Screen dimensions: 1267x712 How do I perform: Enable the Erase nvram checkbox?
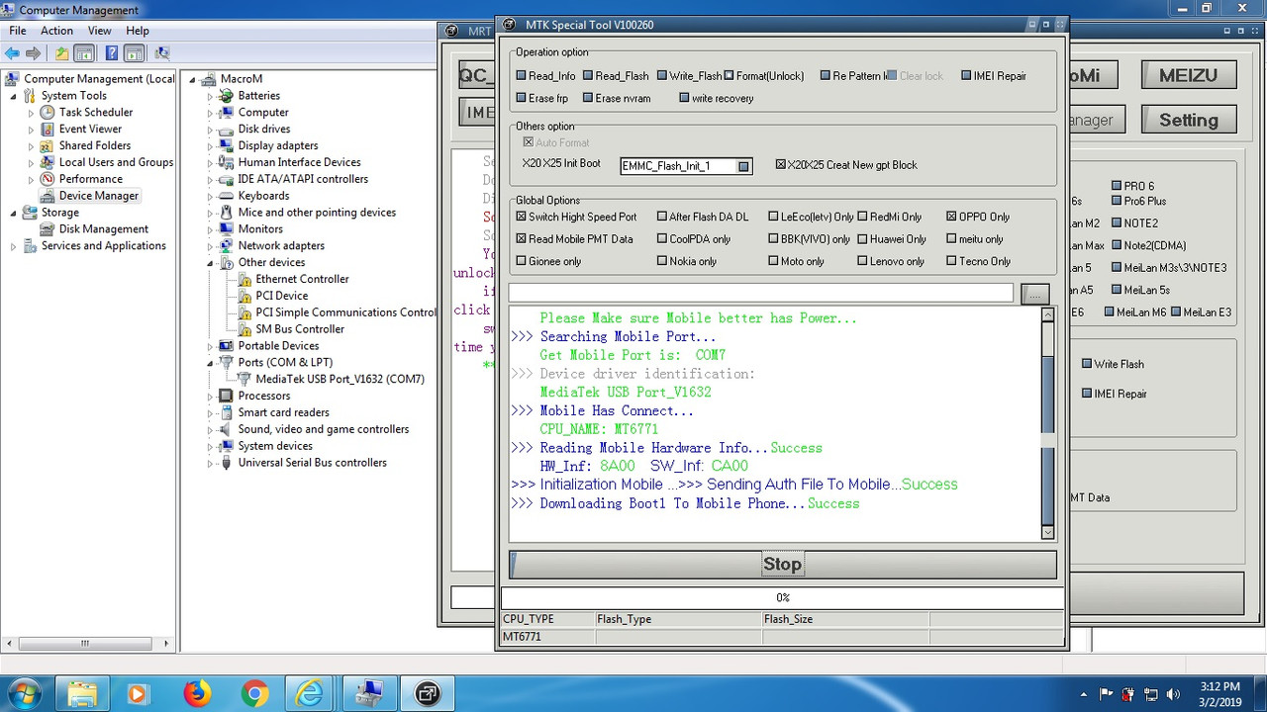[588, 99]
